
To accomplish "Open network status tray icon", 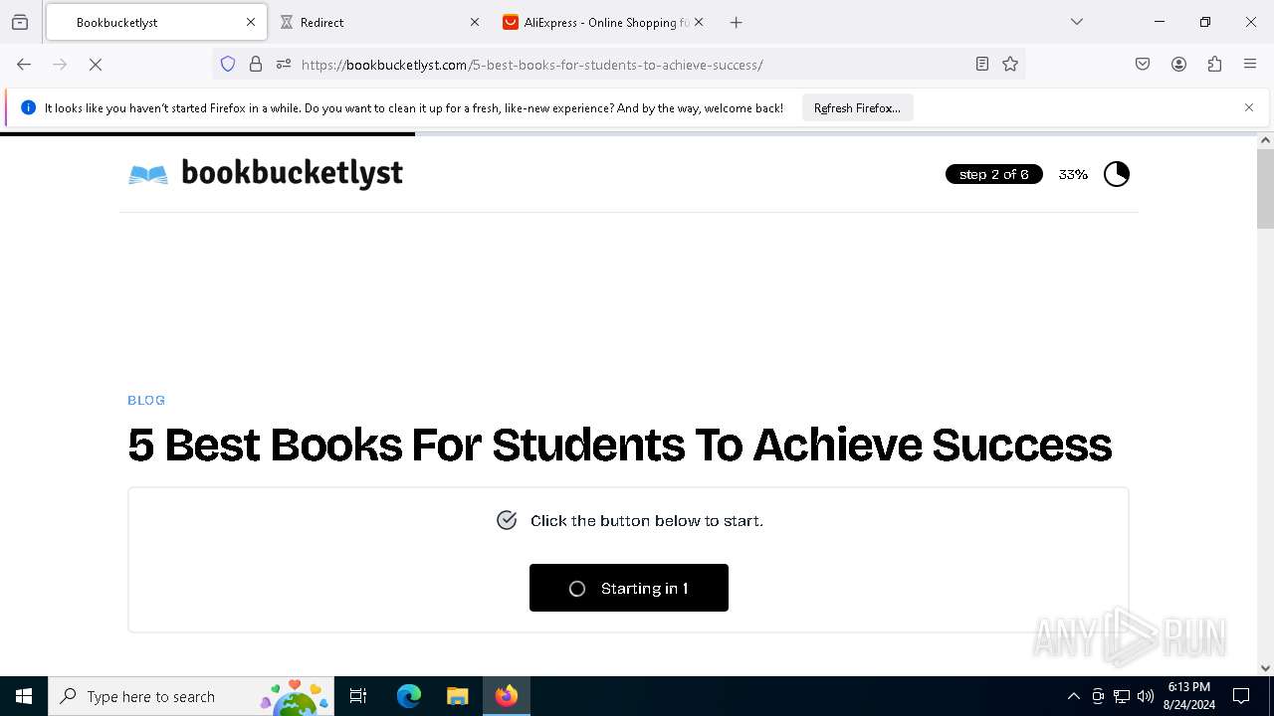I will coord(1122,696).
